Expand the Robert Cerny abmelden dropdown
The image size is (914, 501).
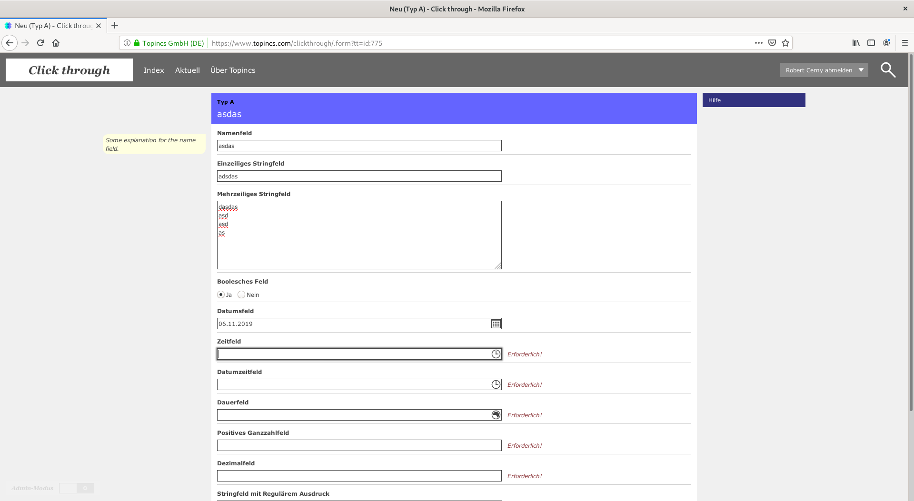pos(861,70)
